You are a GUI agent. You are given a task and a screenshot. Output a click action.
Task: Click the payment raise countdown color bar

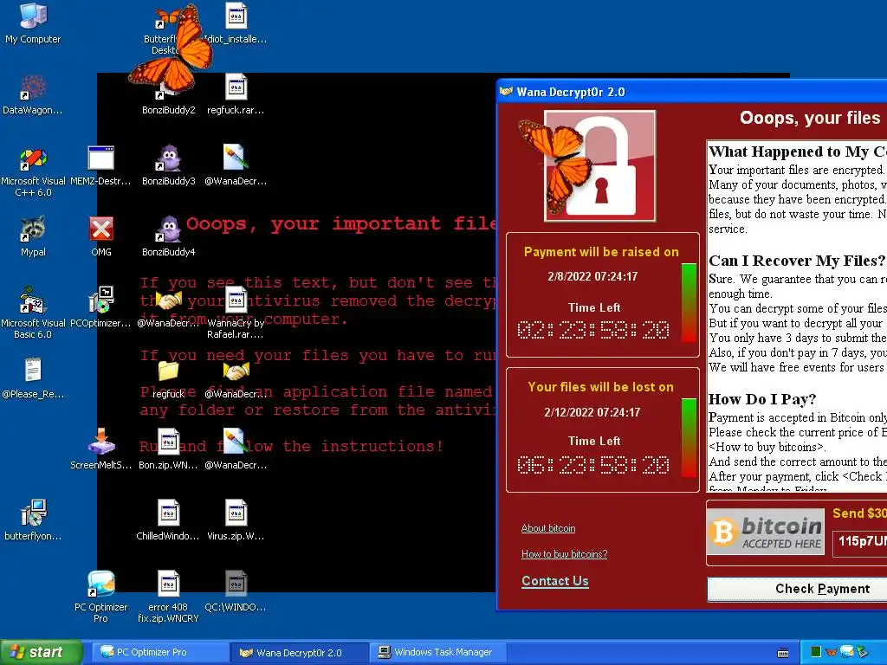point(689,302)
